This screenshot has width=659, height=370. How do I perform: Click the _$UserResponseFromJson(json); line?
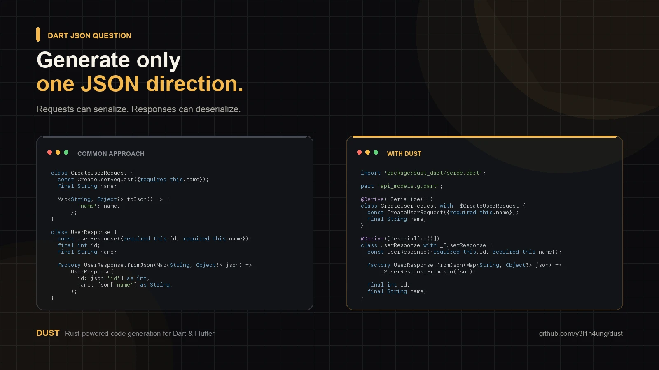pos(428,272)
